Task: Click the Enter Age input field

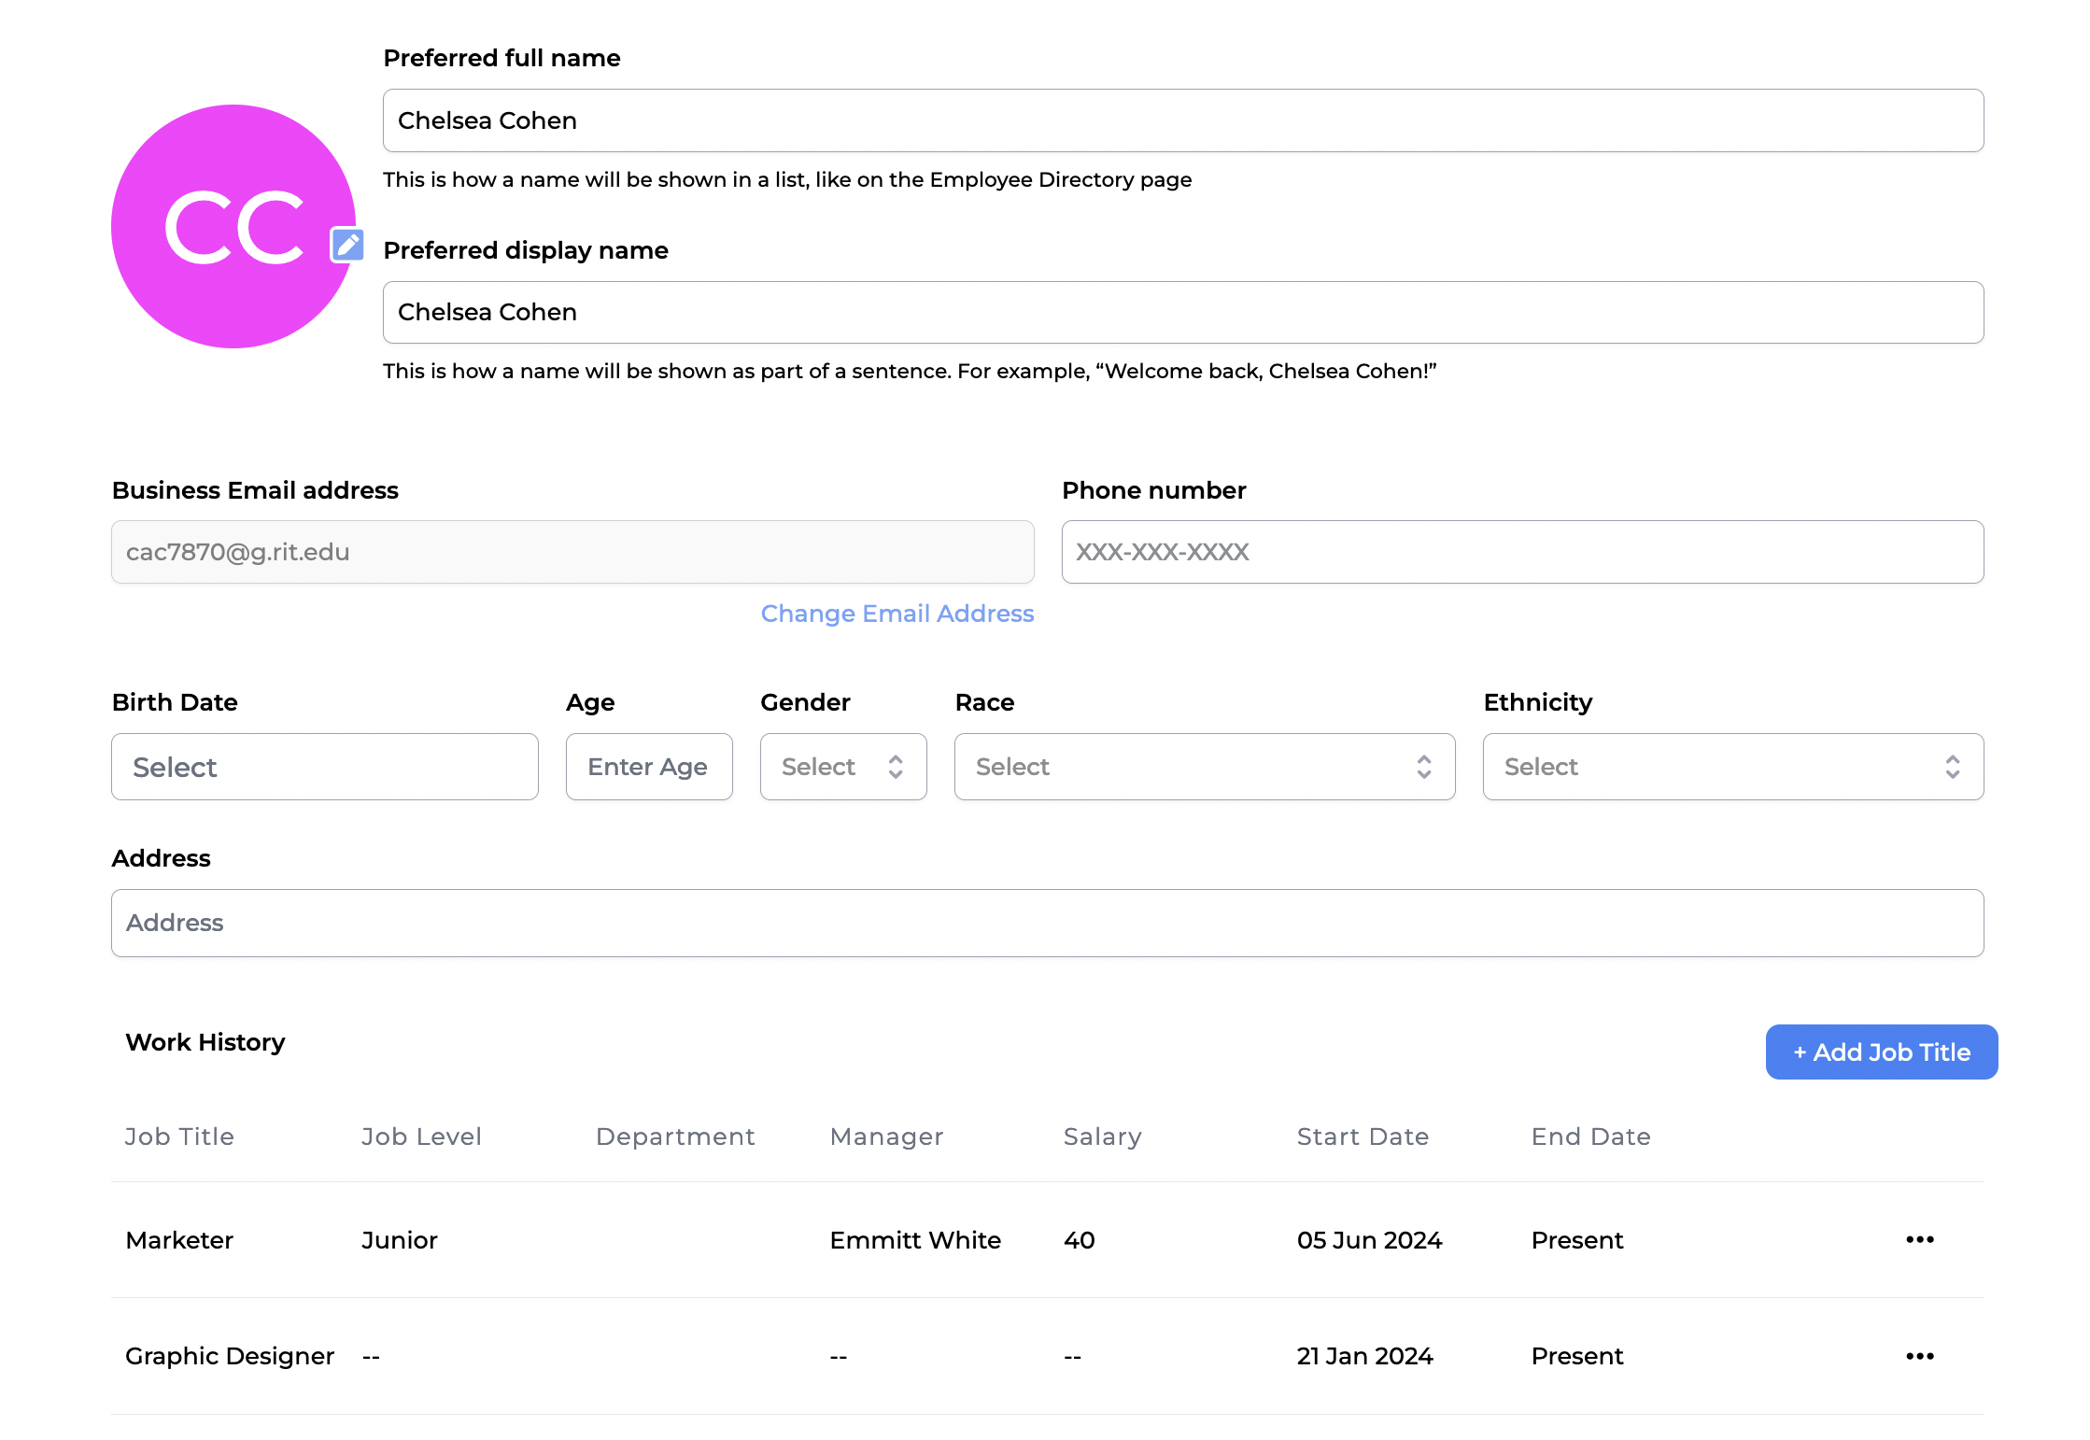Action: 648,767
